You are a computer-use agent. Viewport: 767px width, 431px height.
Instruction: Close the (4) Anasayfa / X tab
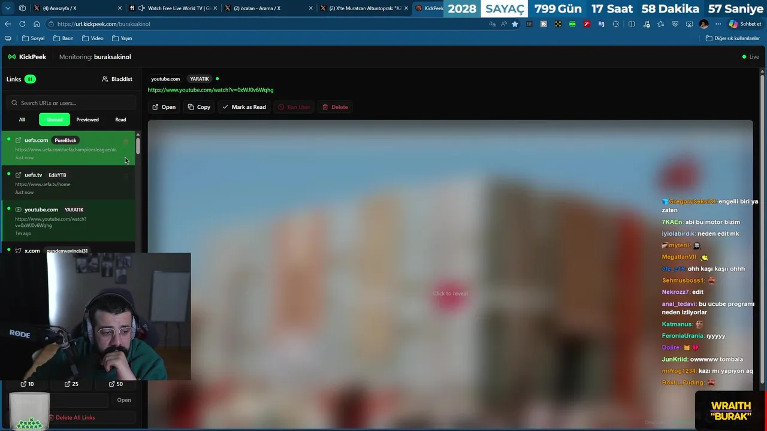click(120, 8)
